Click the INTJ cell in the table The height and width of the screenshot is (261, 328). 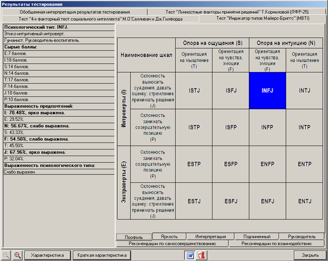305,90
